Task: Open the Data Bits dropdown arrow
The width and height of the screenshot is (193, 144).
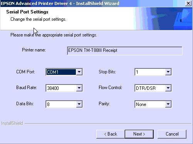Action: coord(79,104)
